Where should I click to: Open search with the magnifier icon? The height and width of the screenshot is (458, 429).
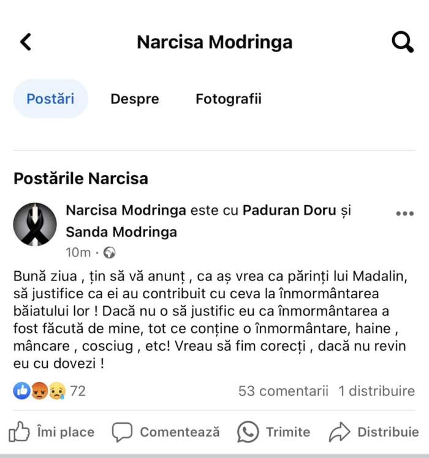click(402, 42)
